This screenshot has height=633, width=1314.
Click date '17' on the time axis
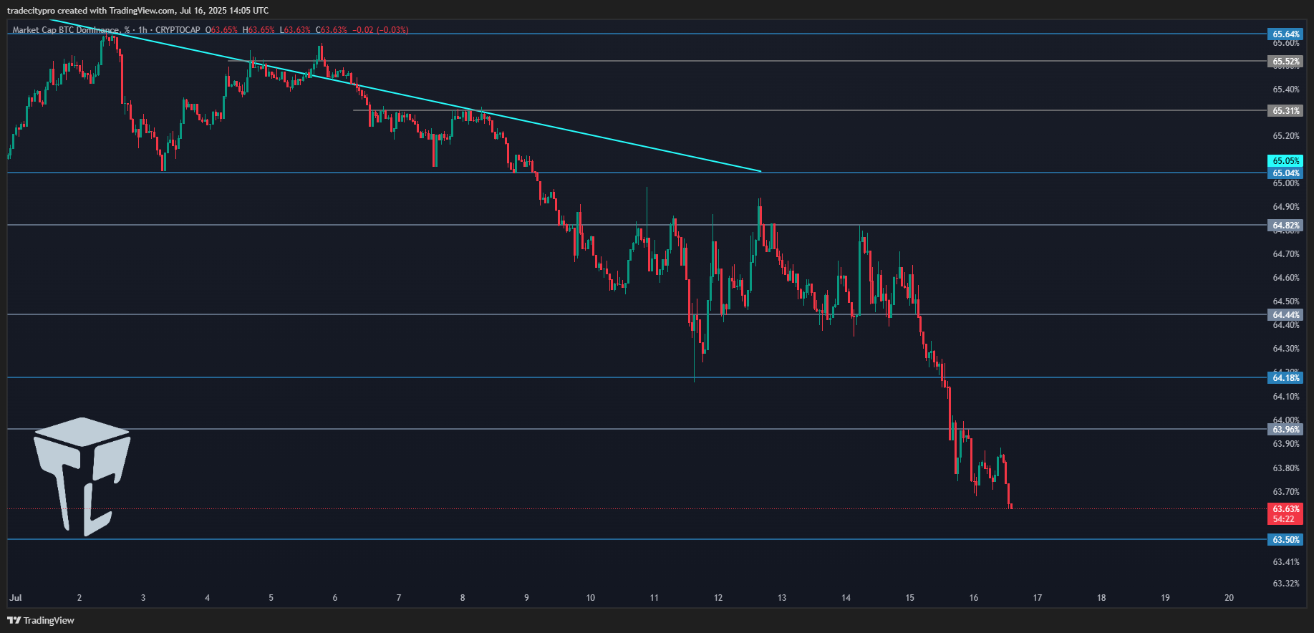click(x=1038, y=598)
